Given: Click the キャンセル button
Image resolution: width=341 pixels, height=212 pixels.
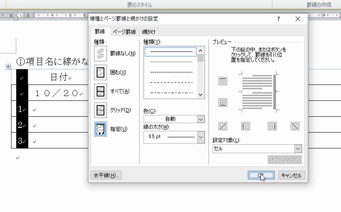Looking at the screenshot, I should tap(292, 175).
